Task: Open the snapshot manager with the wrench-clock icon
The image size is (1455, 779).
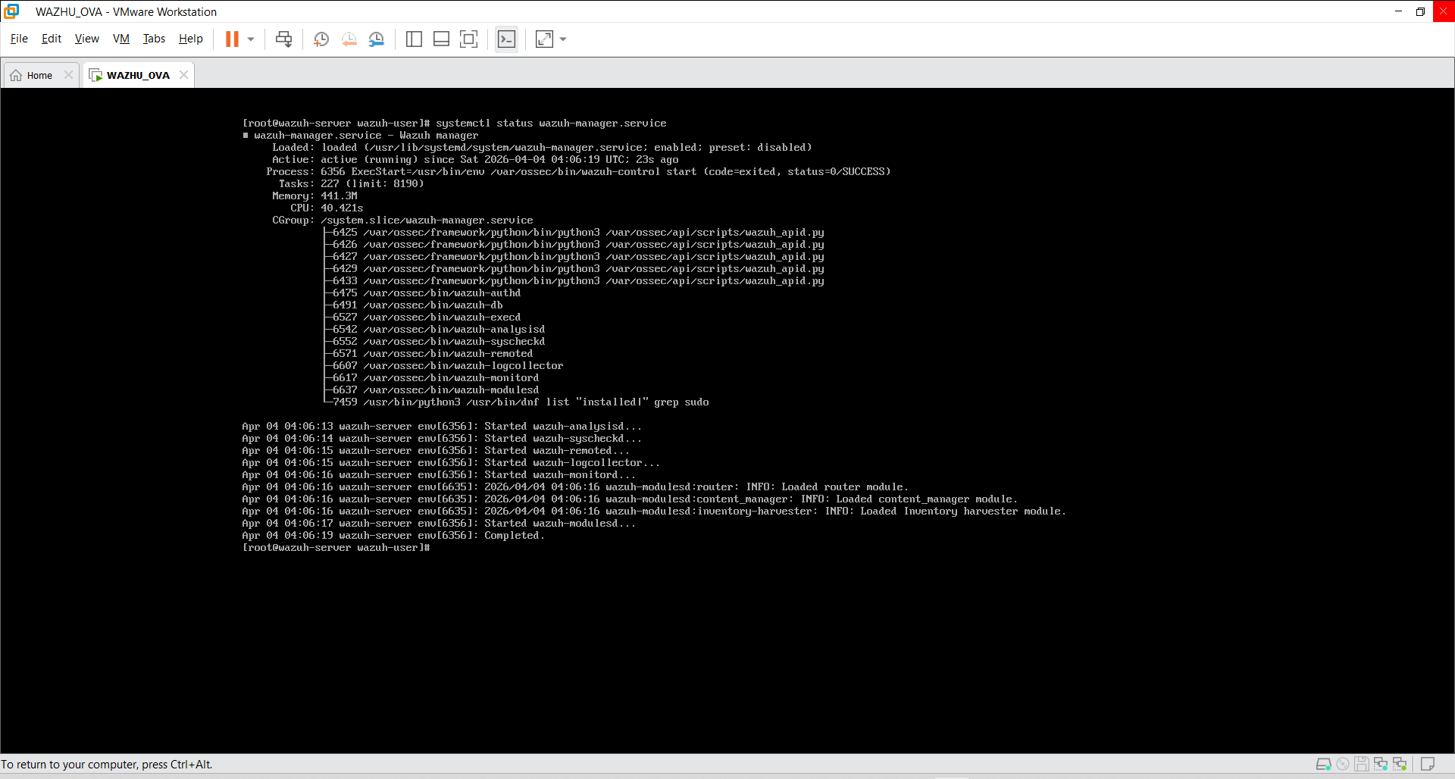Action: coord(377,39)
